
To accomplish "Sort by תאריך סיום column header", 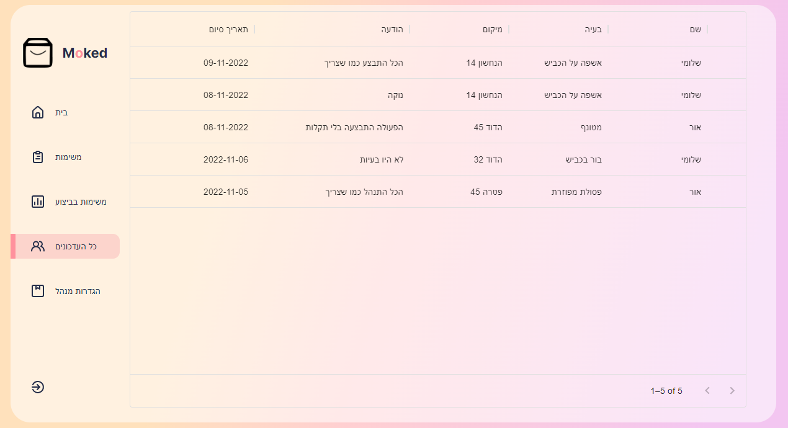I will tap(228, 29).
